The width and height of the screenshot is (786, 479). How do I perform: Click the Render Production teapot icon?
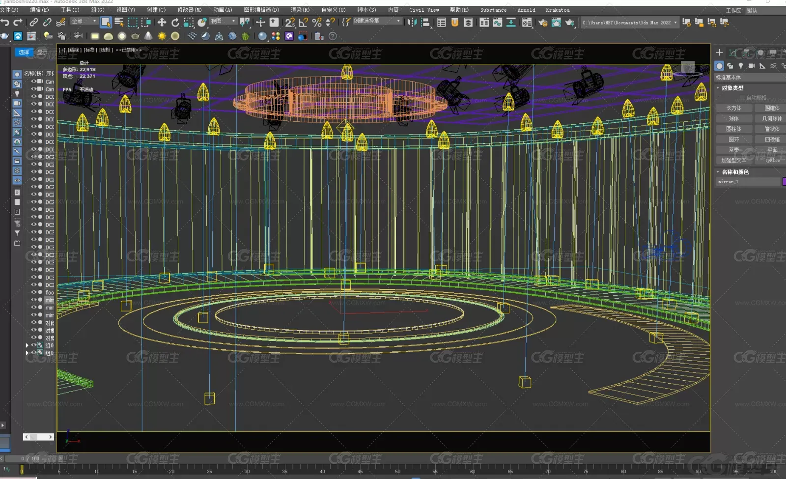tap(570, 22)
